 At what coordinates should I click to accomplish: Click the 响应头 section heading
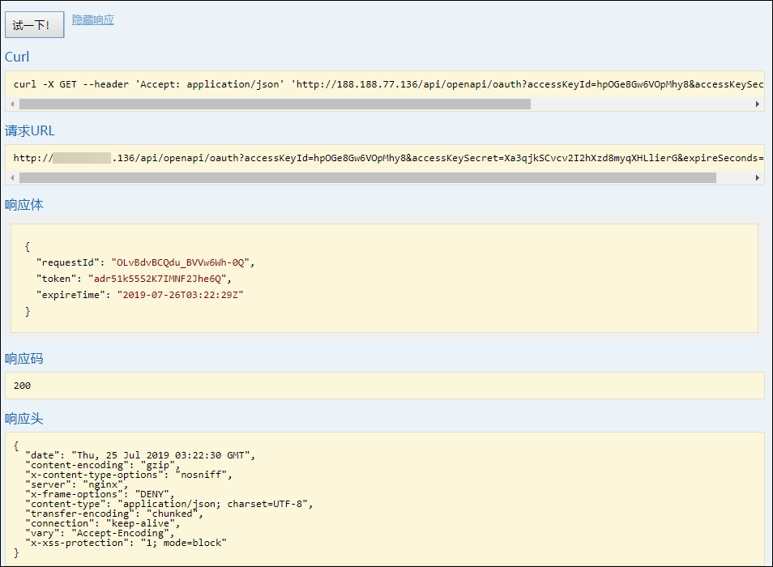click(x=24, y=419)
